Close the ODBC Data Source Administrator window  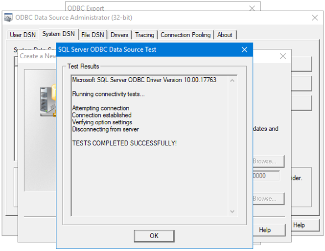point(315,18)
